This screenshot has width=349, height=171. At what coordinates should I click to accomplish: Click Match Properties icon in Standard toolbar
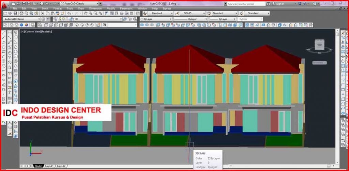[x=57, y=13]
